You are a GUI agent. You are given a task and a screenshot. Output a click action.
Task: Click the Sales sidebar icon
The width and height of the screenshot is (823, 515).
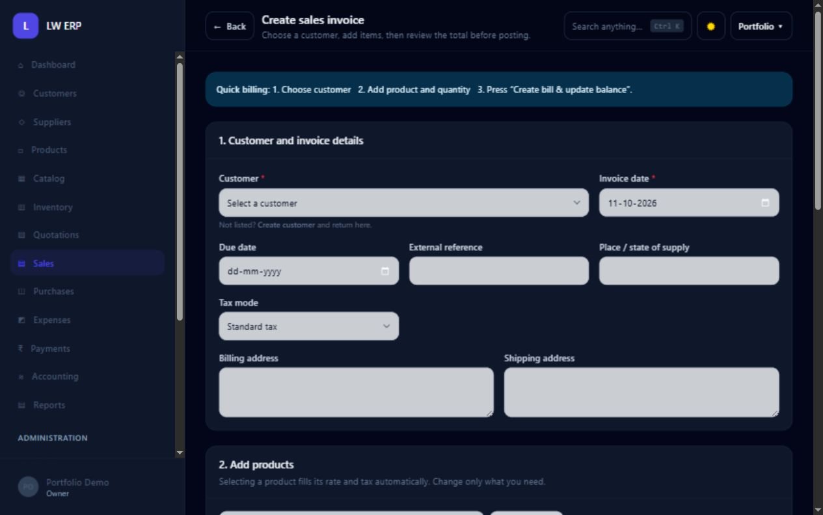tap(21, 264)
